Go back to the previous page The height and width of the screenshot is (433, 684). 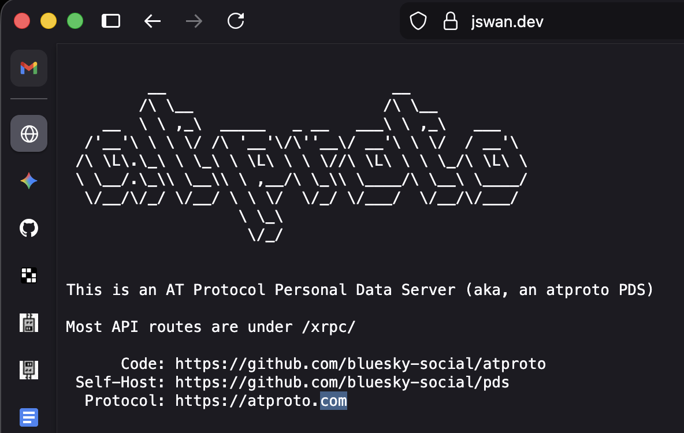pyautogui.click(x=152, y=21)
